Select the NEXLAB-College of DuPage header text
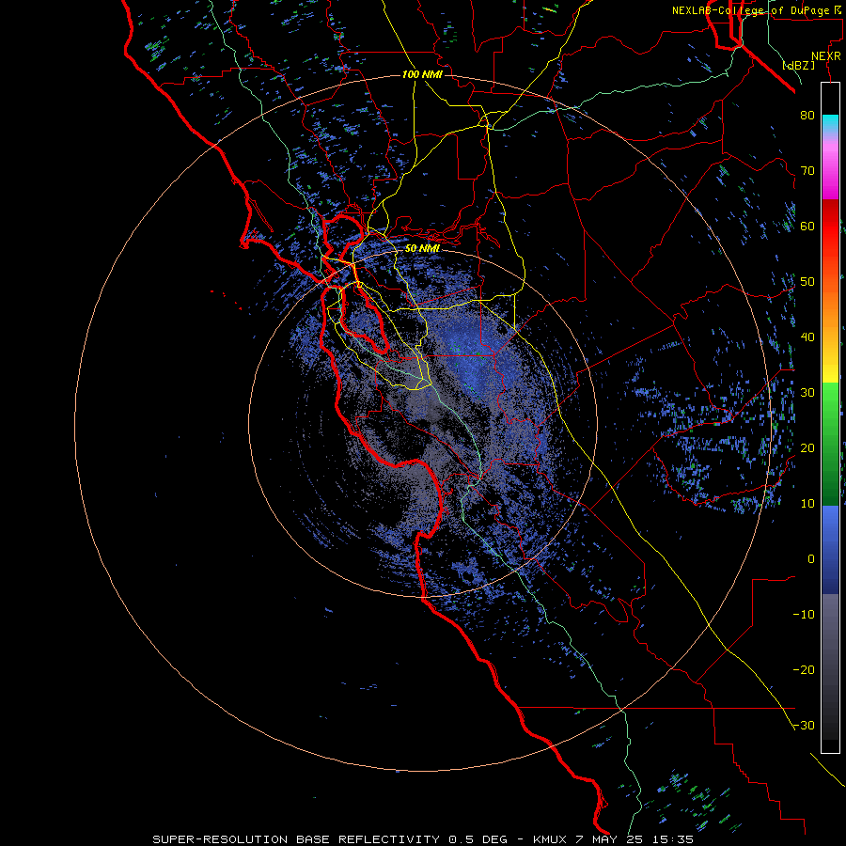Image resolution: width=846 pixels, height=846 pixels. coord(758,10)
